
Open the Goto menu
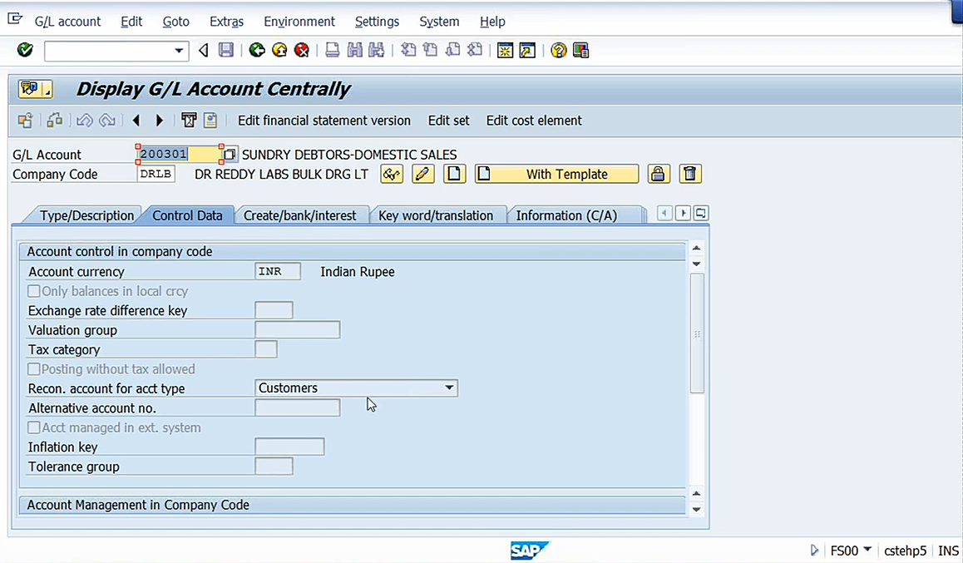175,22
